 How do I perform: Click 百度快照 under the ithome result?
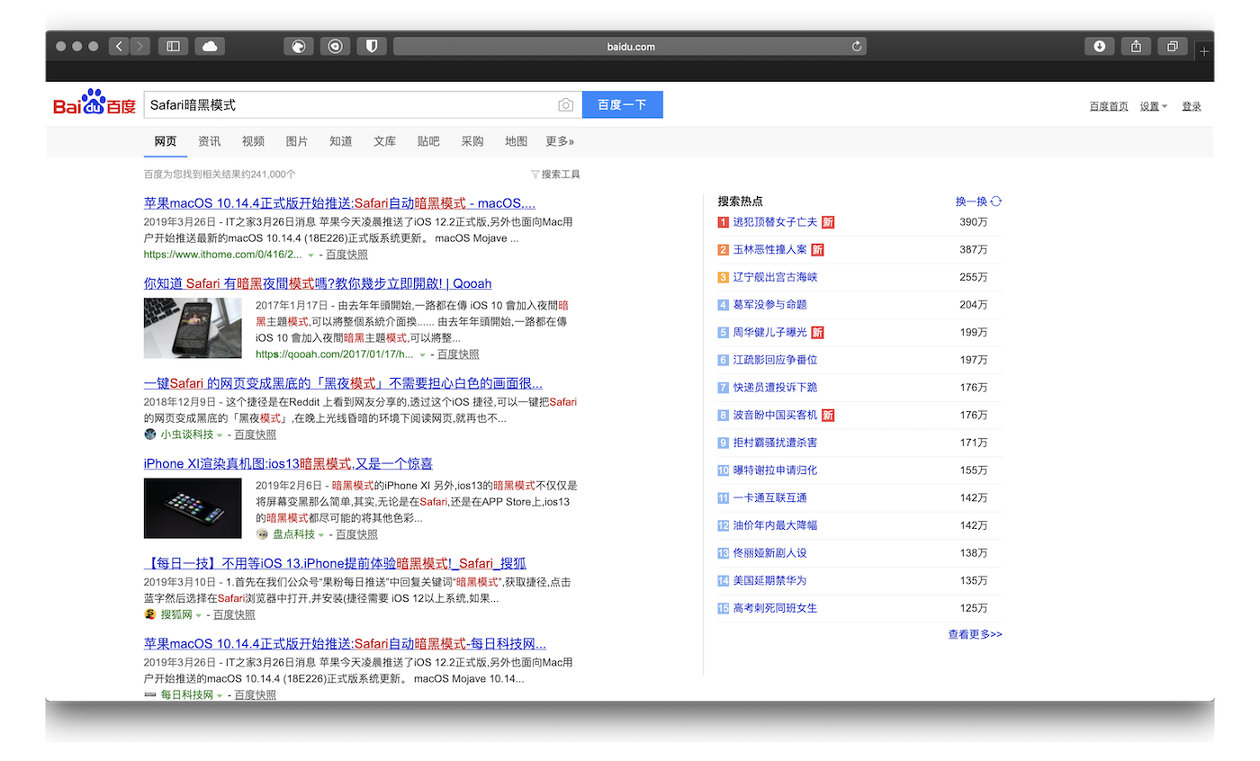(x=346, y=255)
